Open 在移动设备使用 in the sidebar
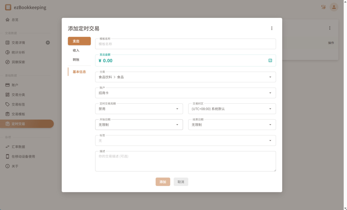The width and height of the screenshot is (347, 210). click(x=27, y=156)
